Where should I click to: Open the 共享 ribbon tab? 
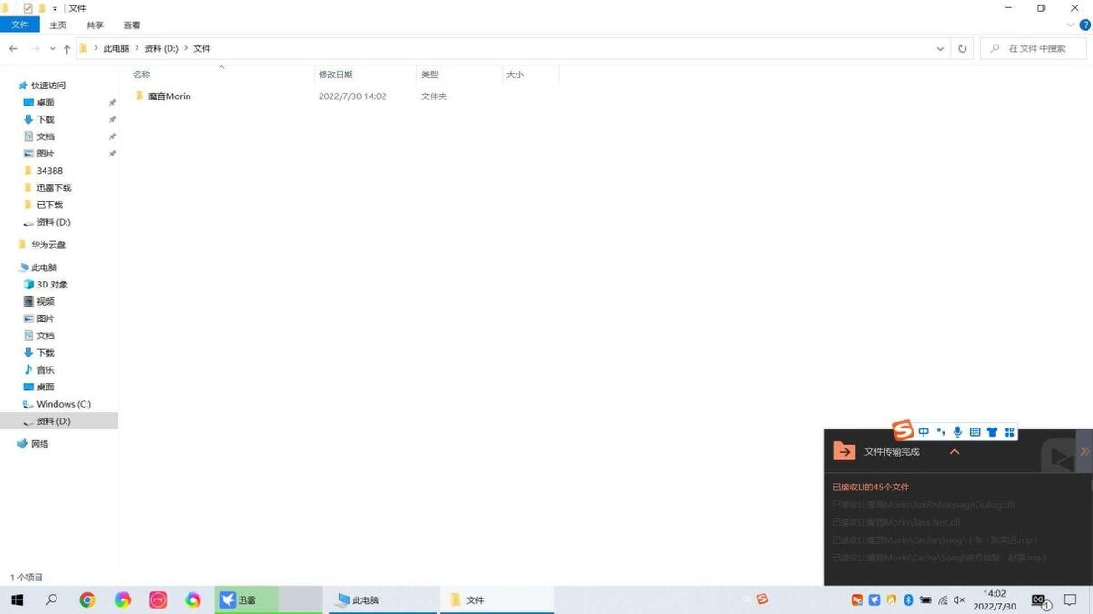pos(95,25)
